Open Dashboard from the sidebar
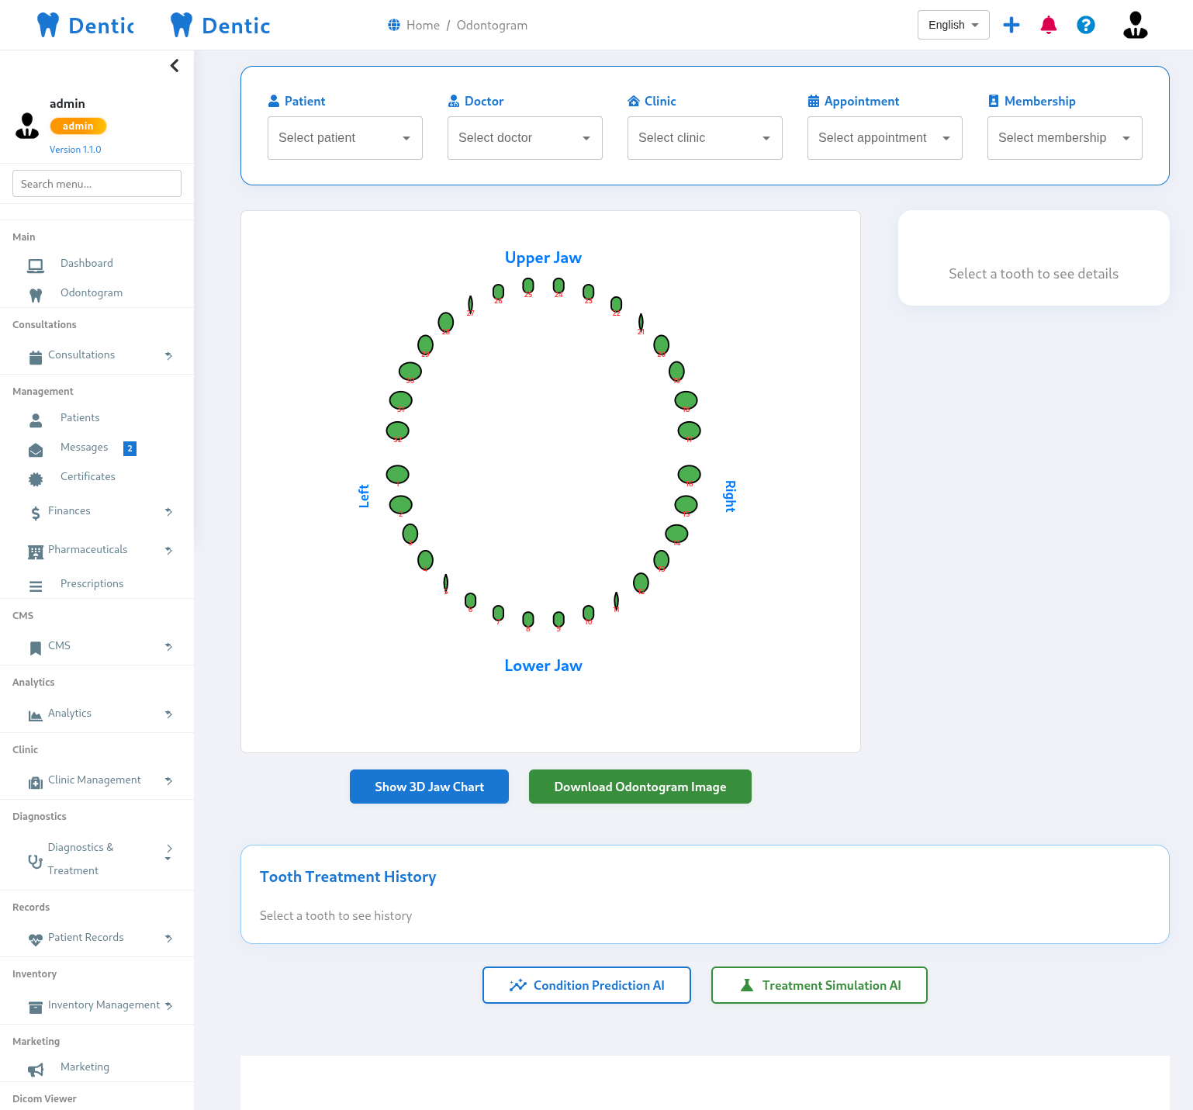The width and height of the screenshot is (1193, 1110). pyautogui.click(x=87, y=264)
